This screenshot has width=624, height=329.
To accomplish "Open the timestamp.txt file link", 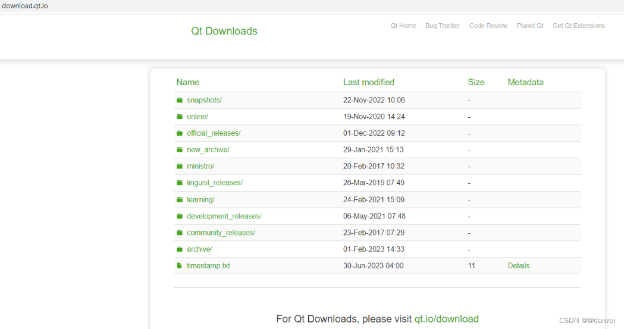I will (x=208, y=266).
